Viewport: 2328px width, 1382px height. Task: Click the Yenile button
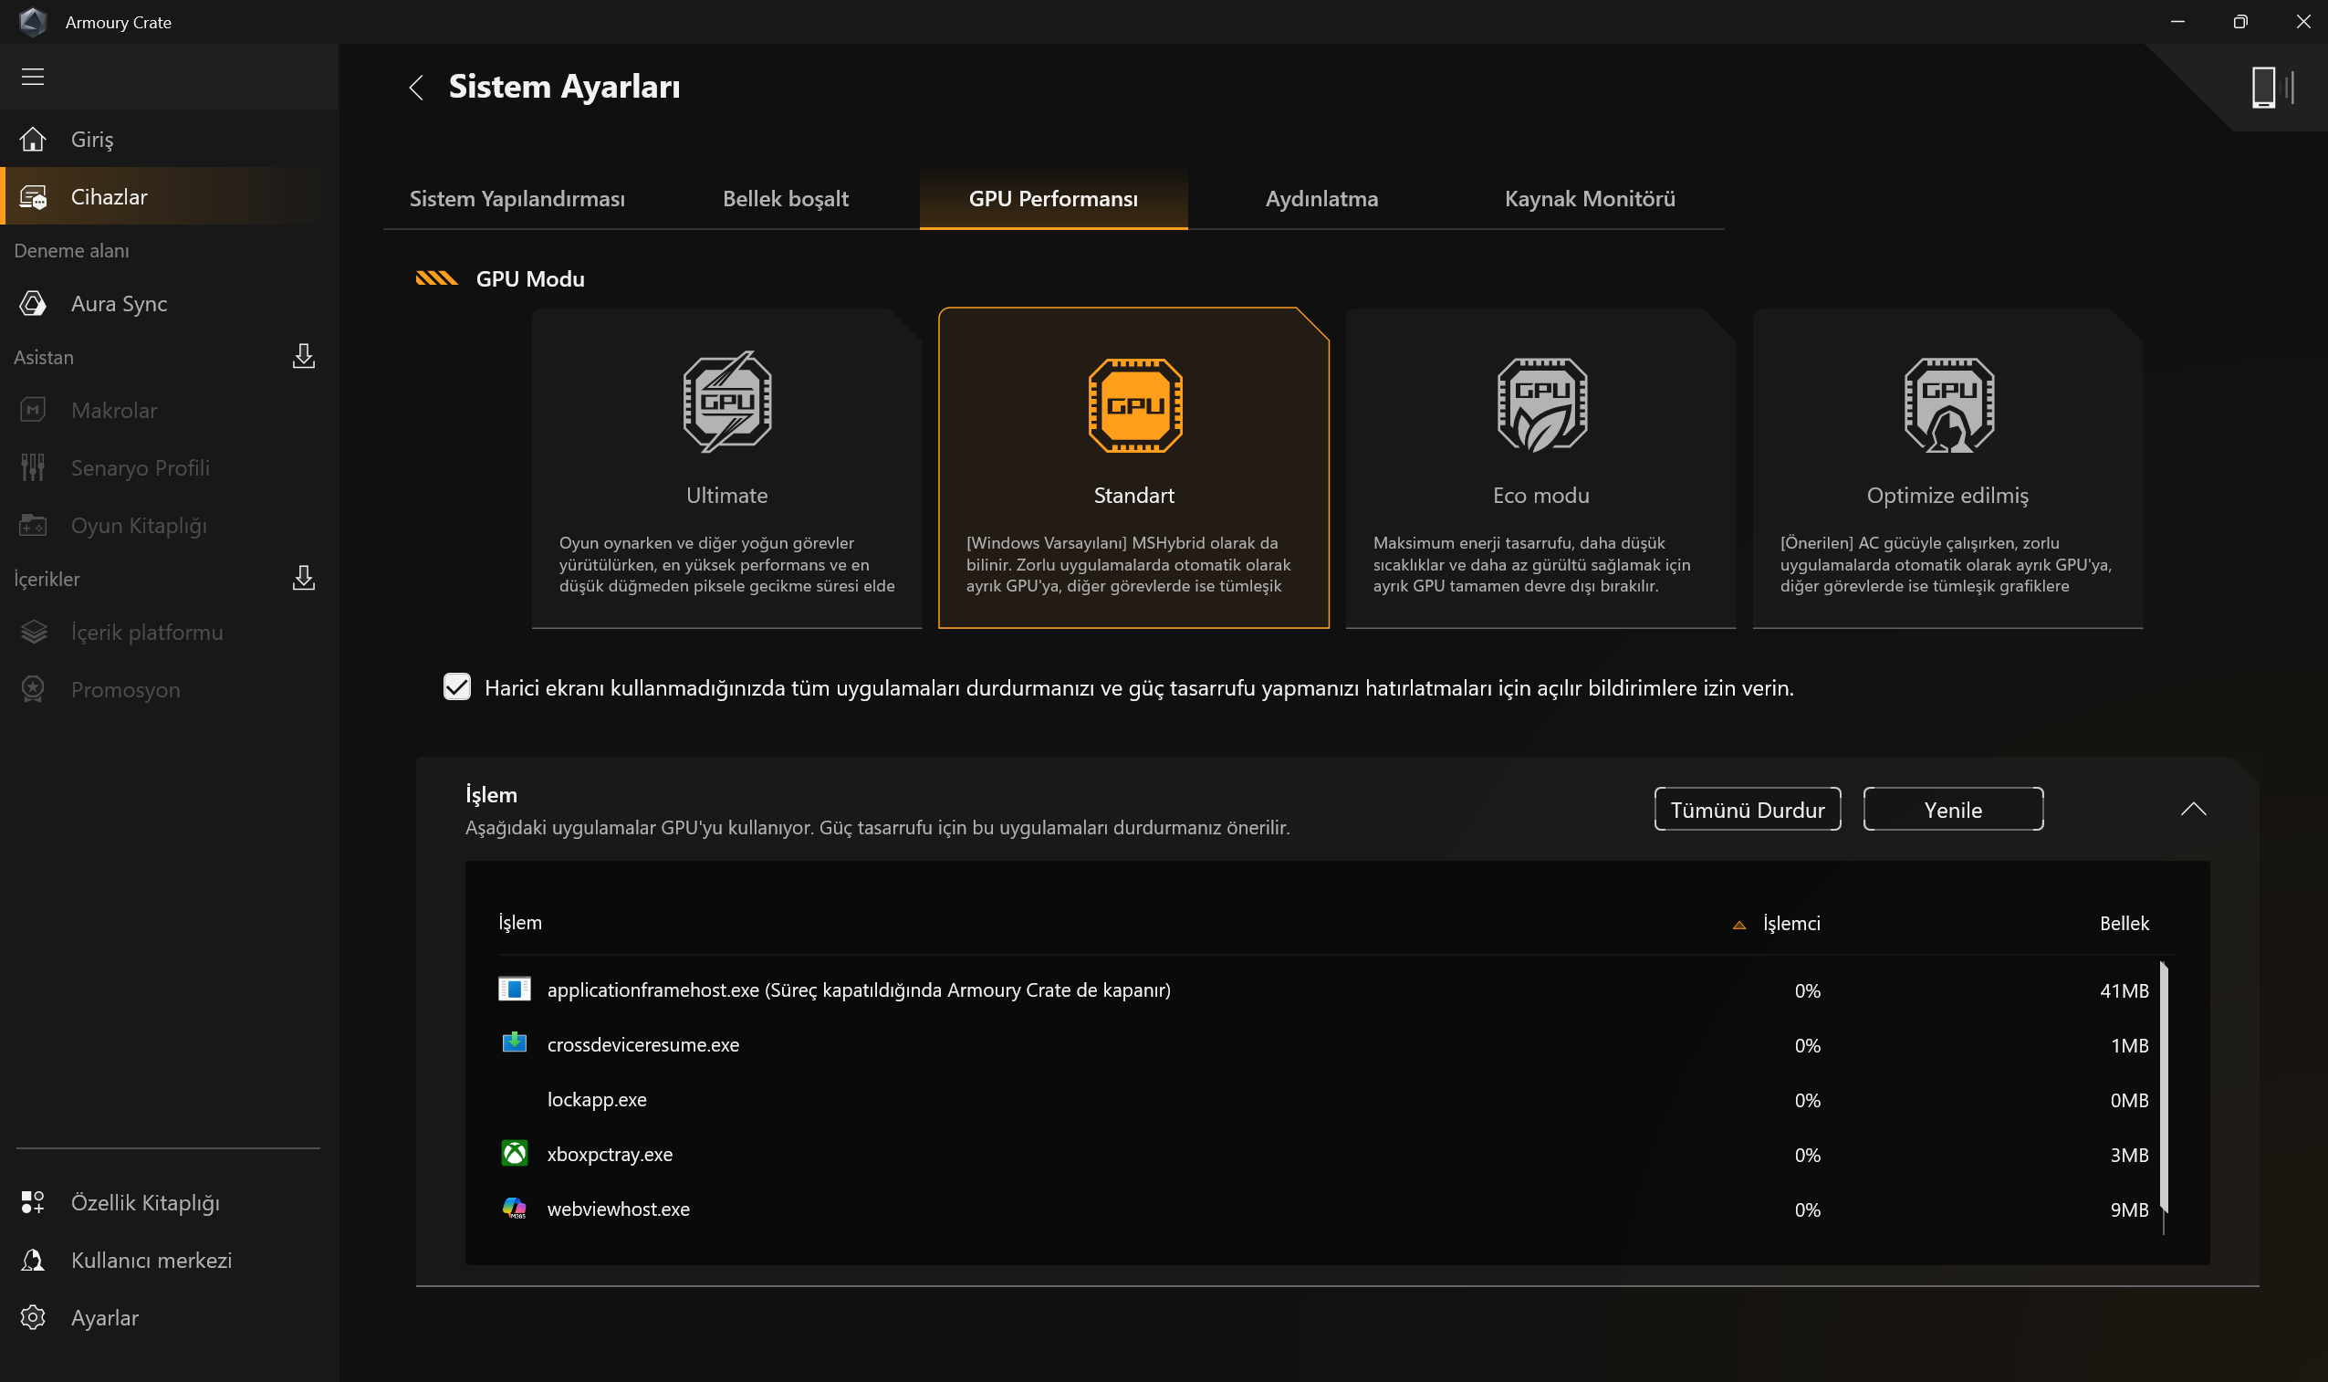pos(1953,810)
